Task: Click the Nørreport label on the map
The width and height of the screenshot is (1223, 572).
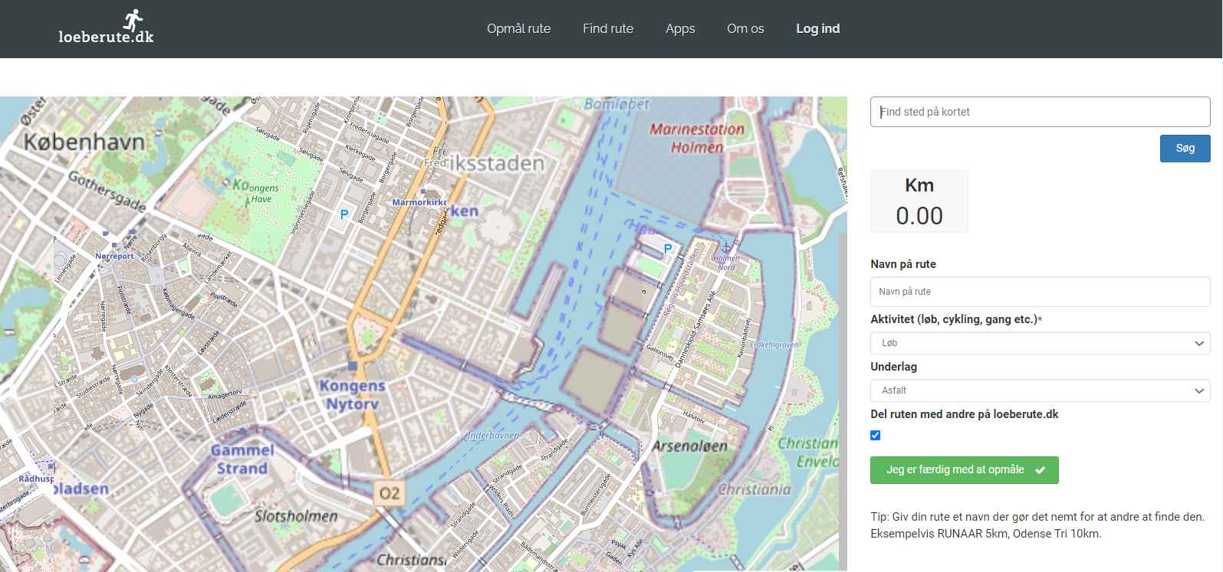Action: (x=114, y=257)
